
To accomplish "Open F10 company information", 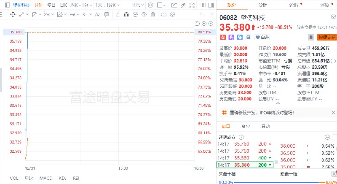I will (202, 5).
